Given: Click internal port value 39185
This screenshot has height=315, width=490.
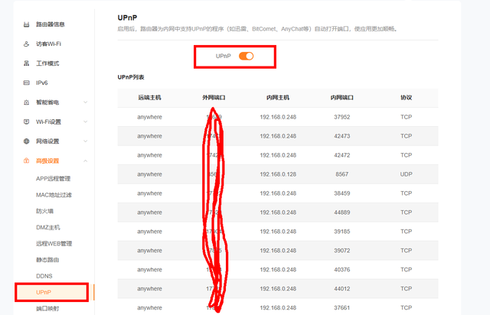Looking at the screenshot, I should click(342, 232).
